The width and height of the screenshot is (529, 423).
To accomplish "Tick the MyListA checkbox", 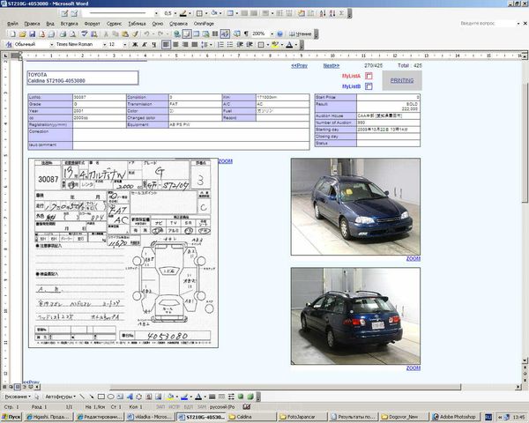I will [x=369, y=76].
